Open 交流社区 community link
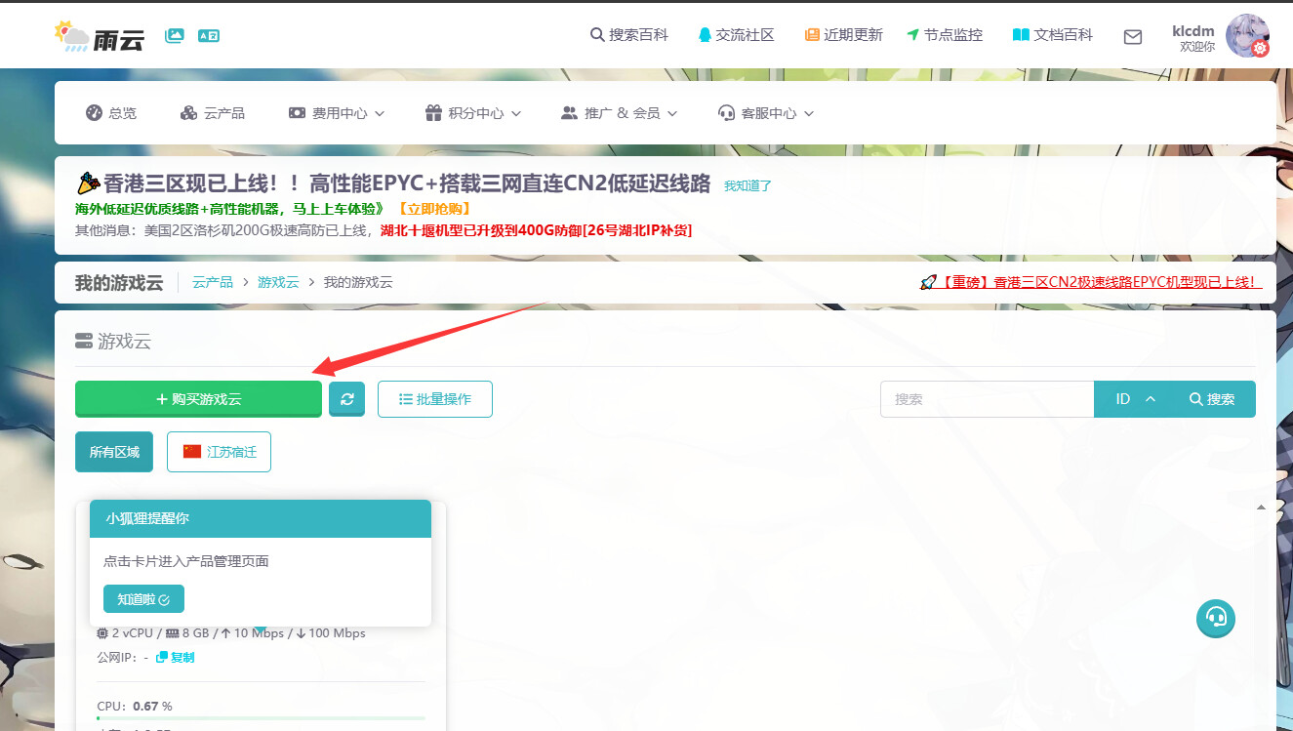 pos(737,35)
